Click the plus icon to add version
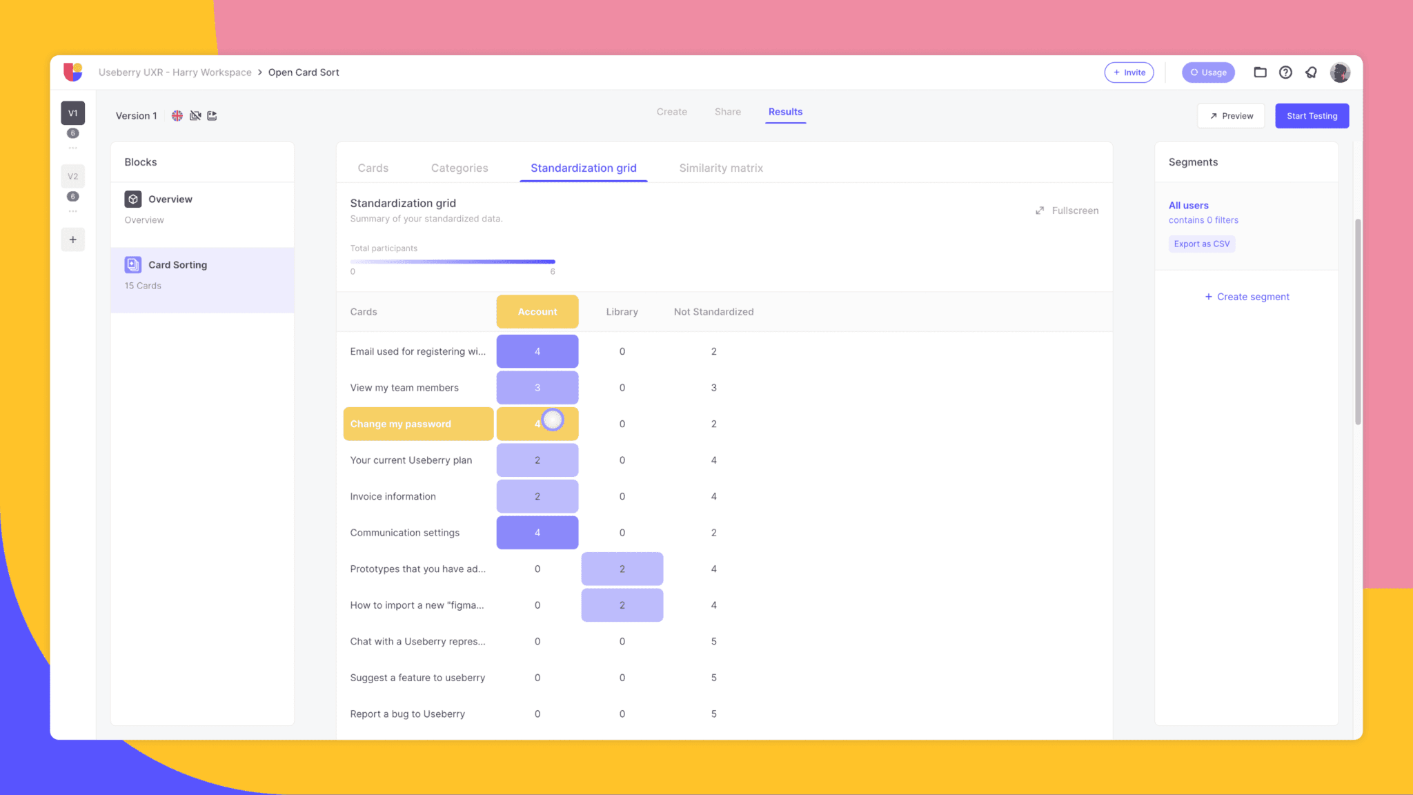The image size is (1413, 795). (72, 239)
